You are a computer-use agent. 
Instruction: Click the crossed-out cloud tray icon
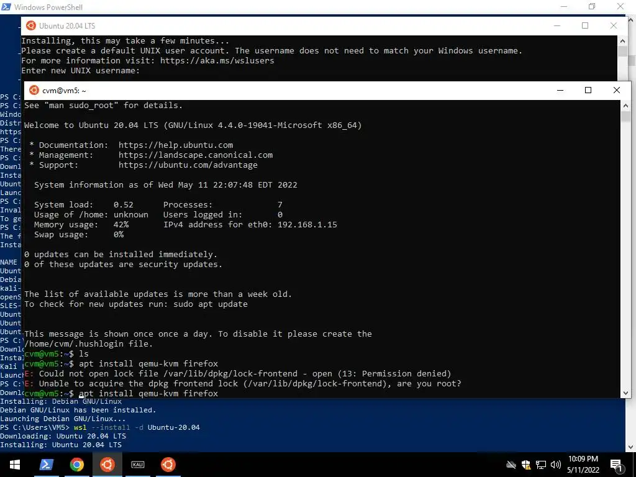[x=511, y=465]
